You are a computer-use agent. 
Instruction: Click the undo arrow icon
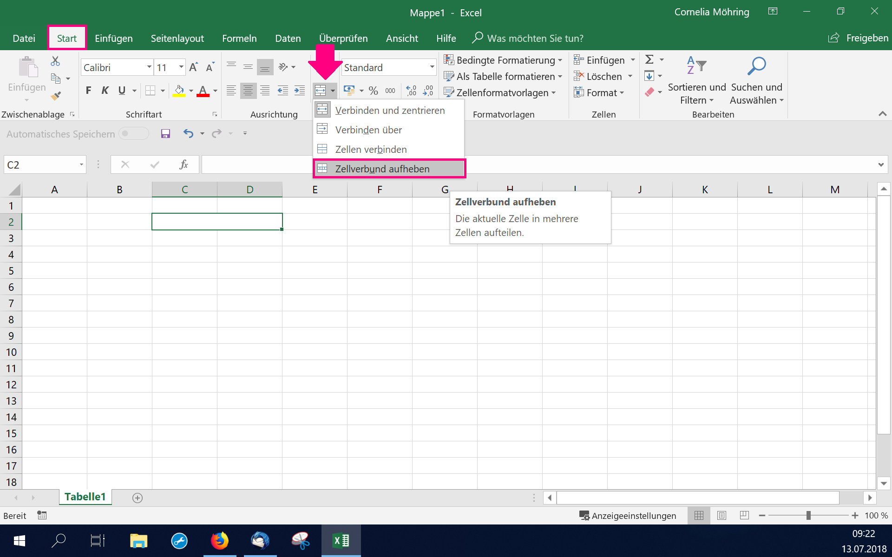coord(188,134)
